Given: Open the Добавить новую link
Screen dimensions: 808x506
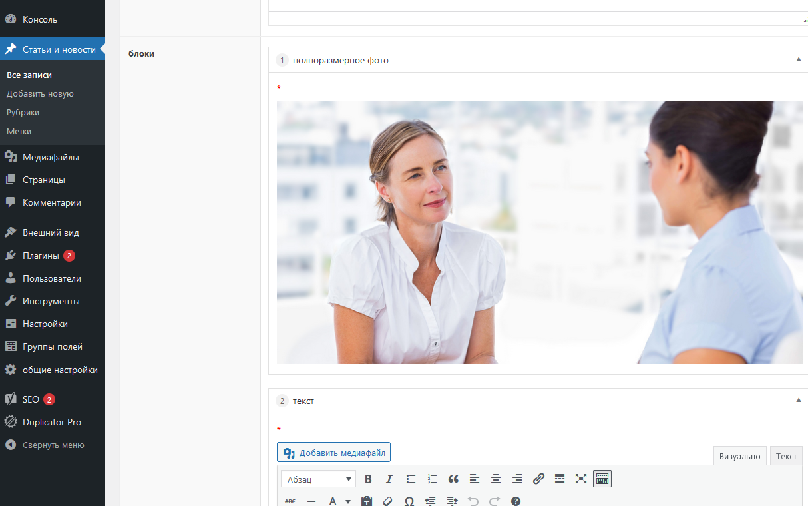Looking at the screenshot, I should click(x=40, y=94).
